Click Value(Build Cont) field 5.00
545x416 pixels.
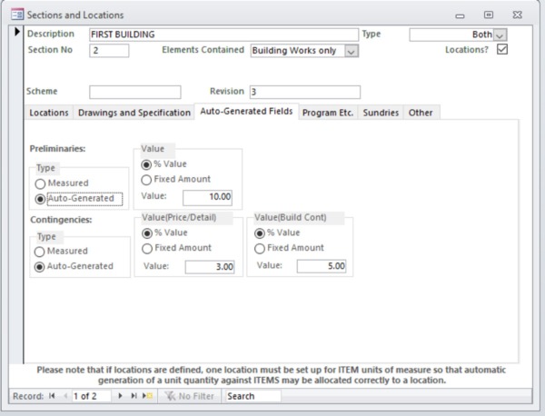tap(322, 266)
